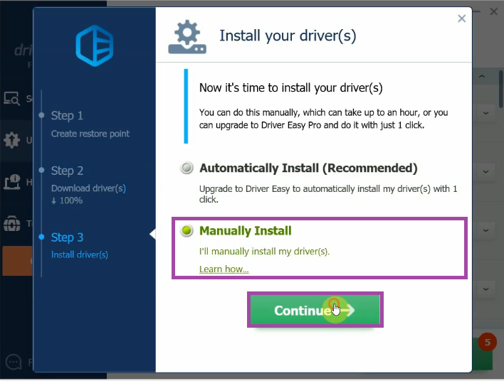Click the green Continue button
The height and width of the screenshot is (381, 504).
point(315,310)
